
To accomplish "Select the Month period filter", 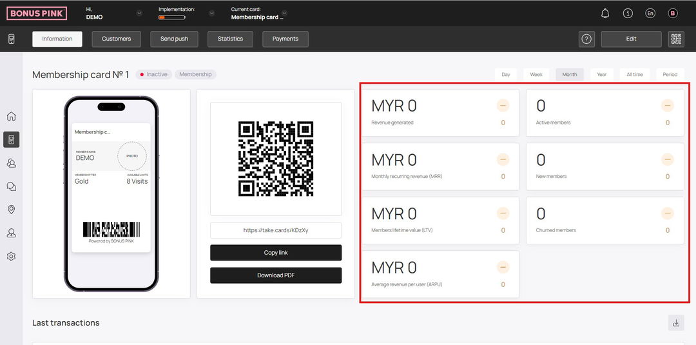I will coord(570,75).
